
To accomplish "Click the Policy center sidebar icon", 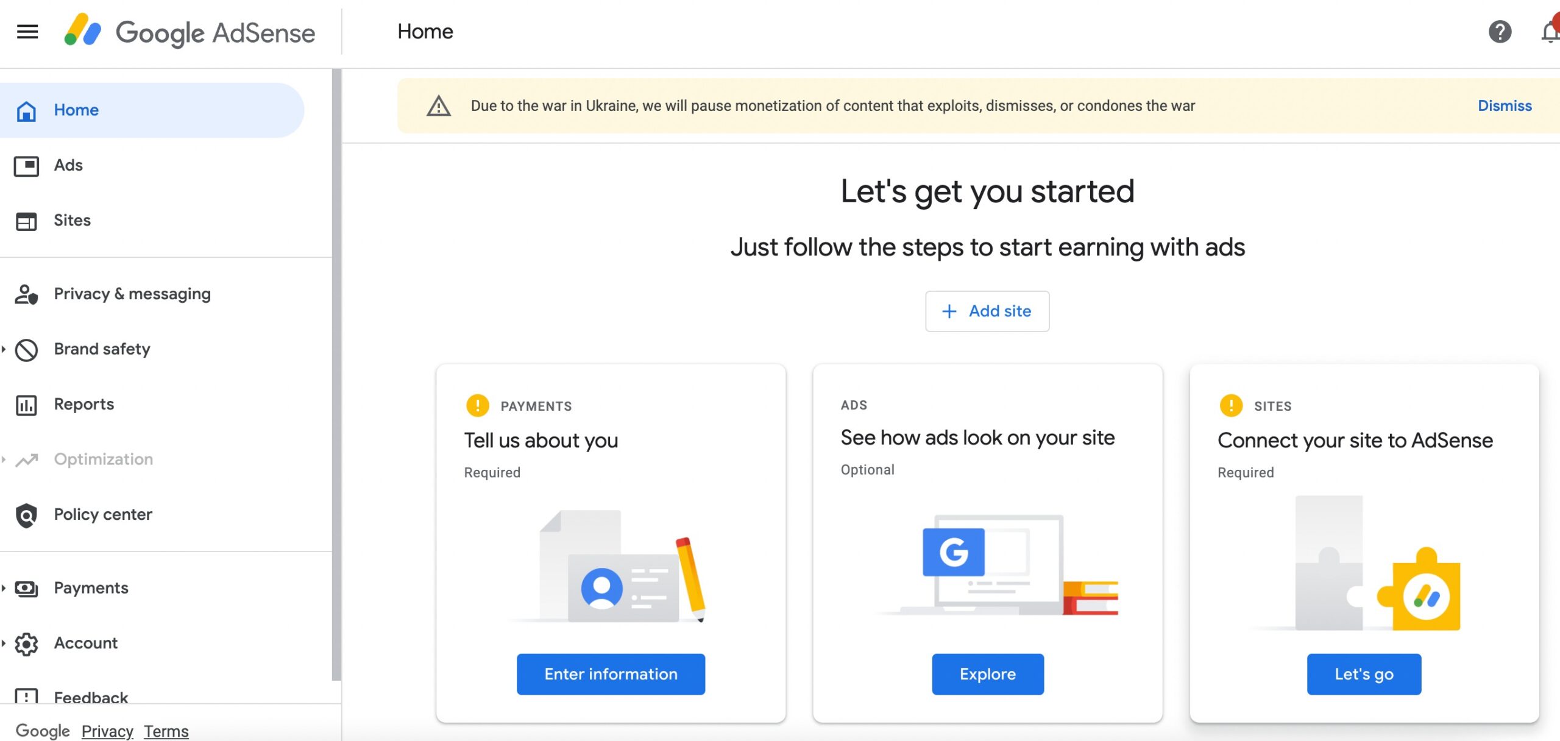I will [x=26, y=513].
